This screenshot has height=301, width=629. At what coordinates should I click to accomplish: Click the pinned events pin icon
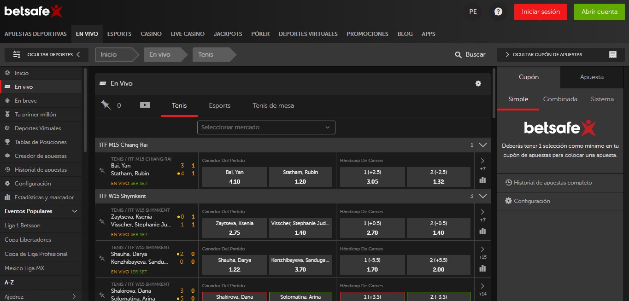pyautogui.click(x=106, y=105)
